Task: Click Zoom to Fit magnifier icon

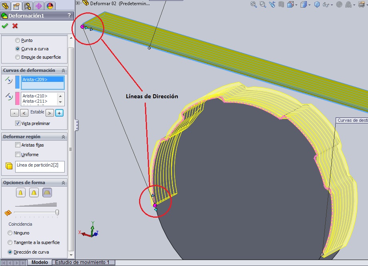Action: coord(253,4)
